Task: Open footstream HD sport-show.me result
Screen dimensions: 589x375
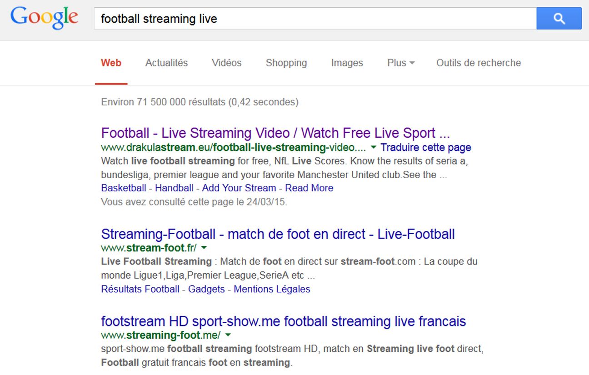Action: [x=283, y=321]
